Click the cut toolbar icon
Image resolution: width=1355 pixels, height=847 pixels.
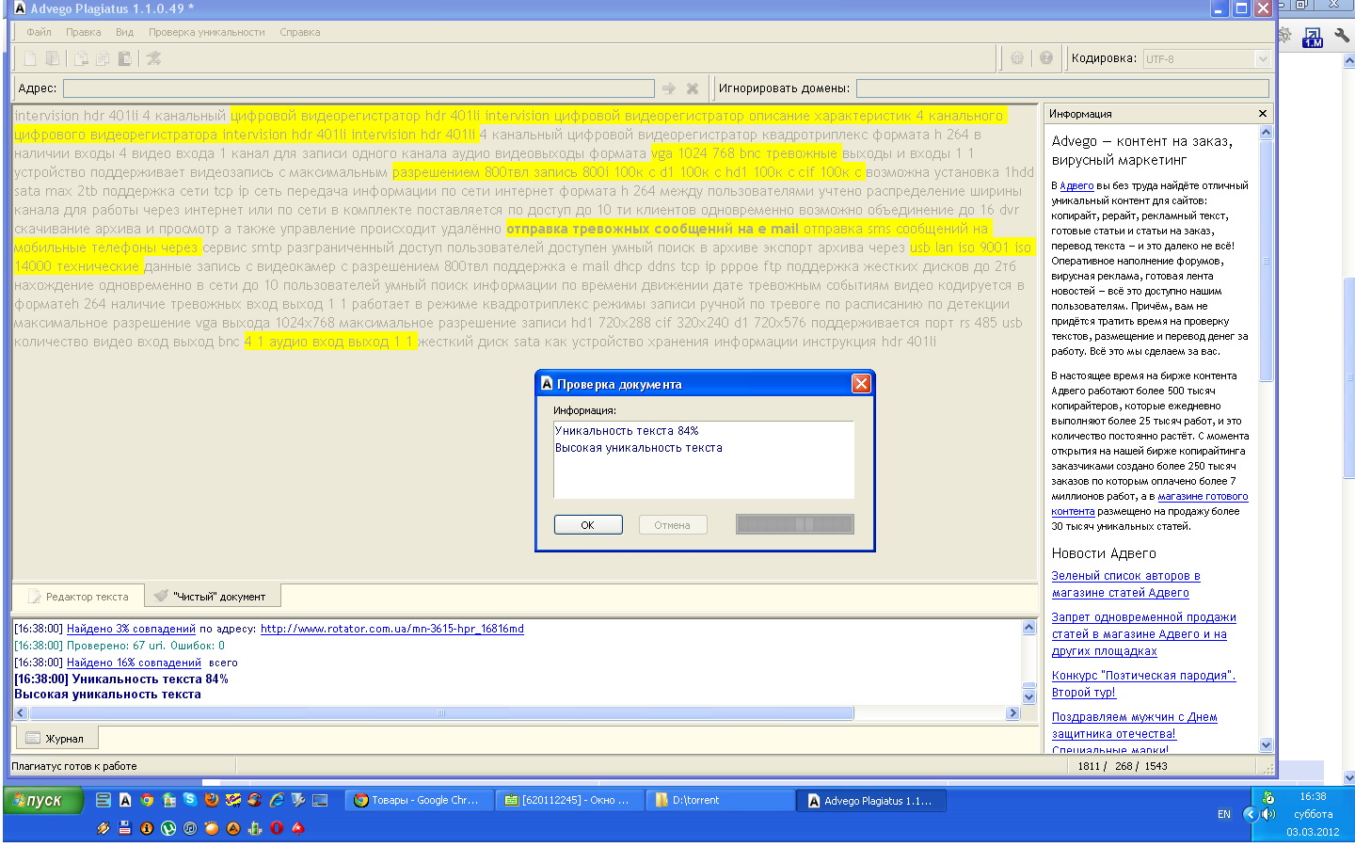click(82, 58)
